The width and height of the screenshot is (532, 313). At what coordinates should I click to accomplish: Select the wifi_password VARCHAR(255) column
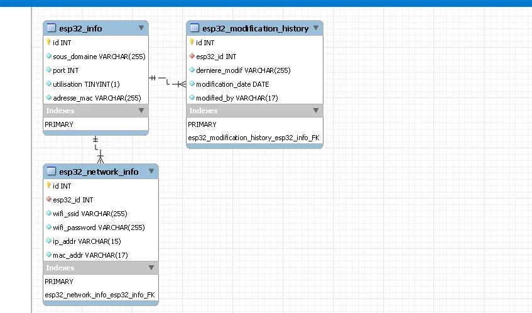(100, 227)
